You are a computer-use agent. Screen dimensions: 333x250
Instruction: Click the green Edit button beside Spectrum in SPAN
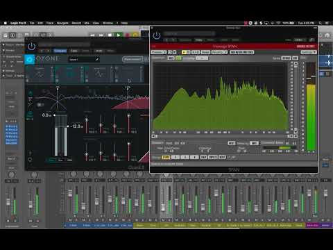(x=179, y=58)
